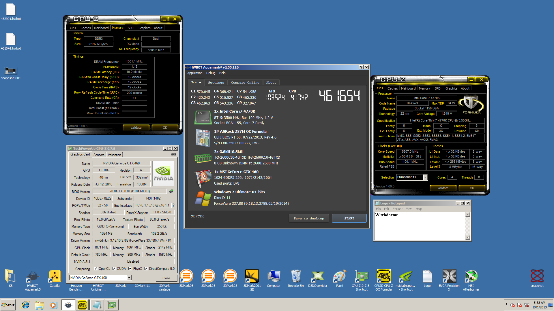Image resolution: width=554 pixels, height=311 pixels.
Task: Click the Close button in GPU-Z
Action: coord(166,278)
